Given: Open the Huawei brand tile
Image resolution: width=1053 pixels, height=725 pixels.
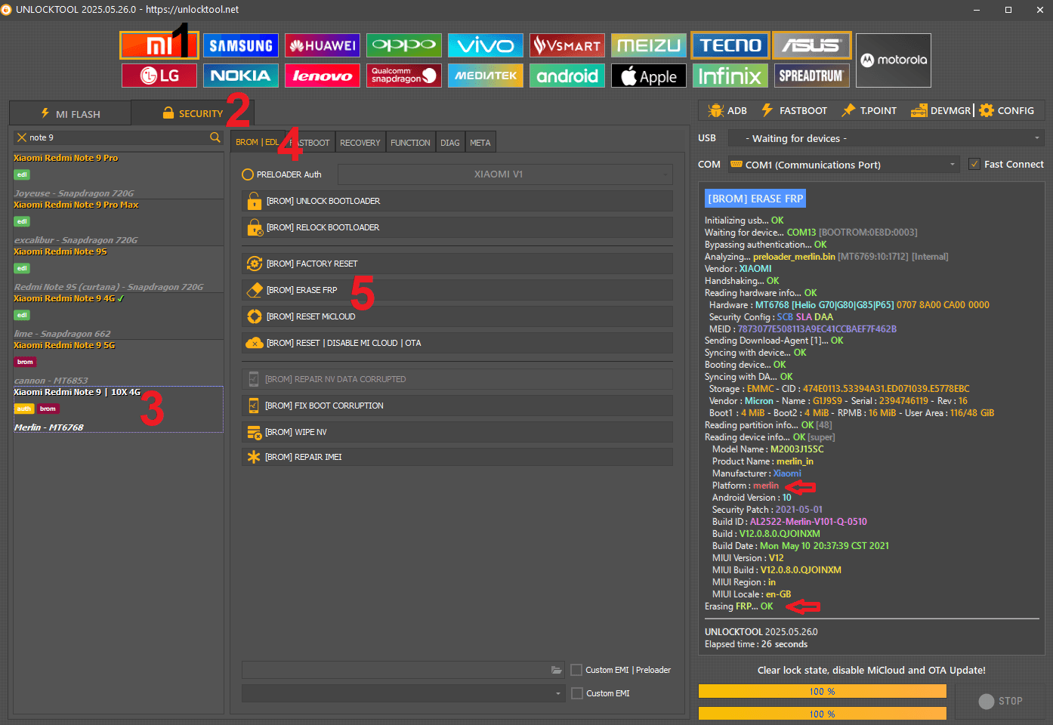Looking at the screenshot, I should click(322, 45).
